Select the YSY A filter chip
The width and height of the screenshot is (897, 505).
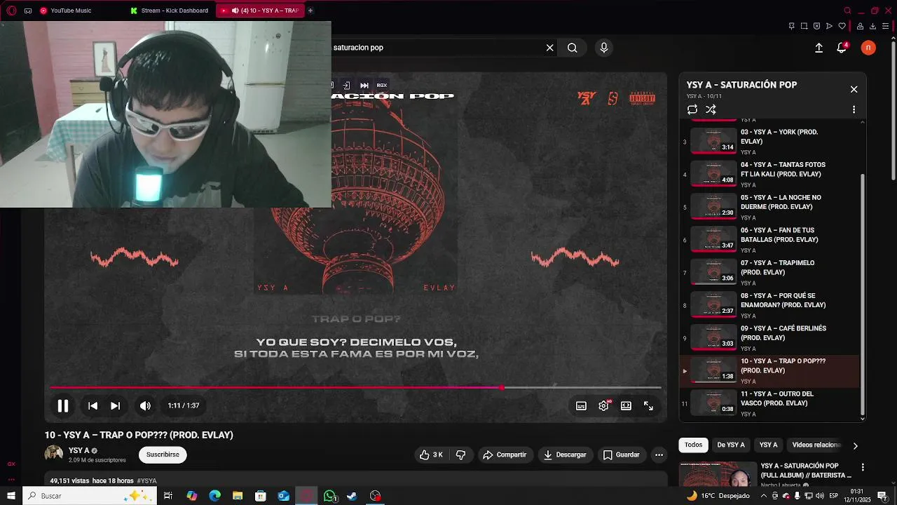769,445
